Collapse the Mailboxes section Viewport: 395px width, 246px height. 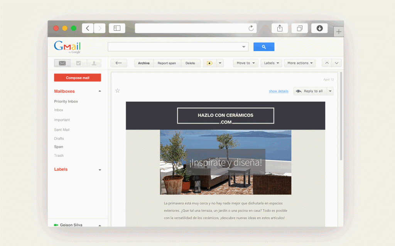tap(100, 91)
